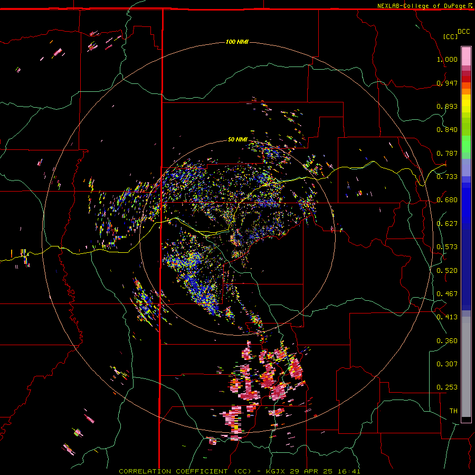Click the 0.413 scale value
The height and width of the screenshot is (475, 475).
[x=447, y=317]
